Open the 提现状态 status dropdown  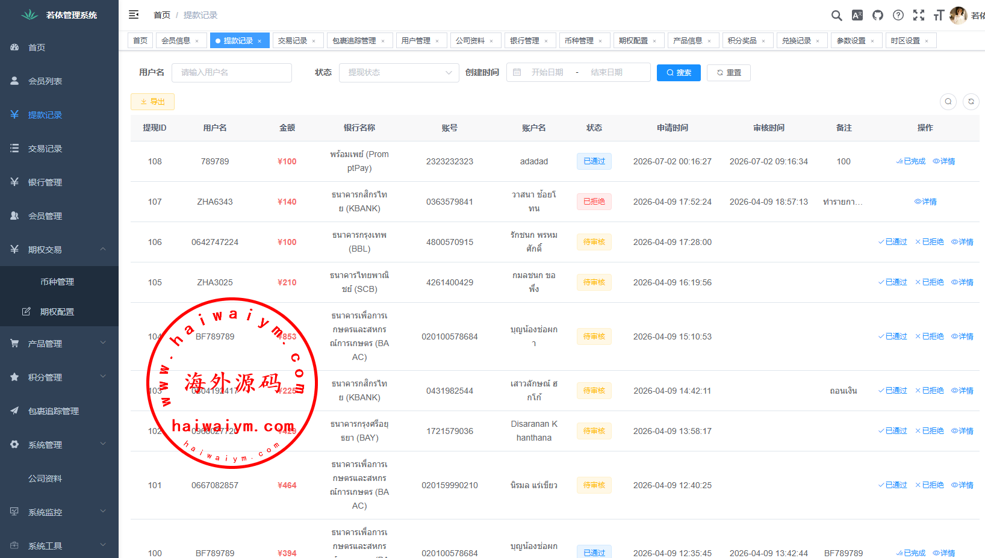(399, 72)
